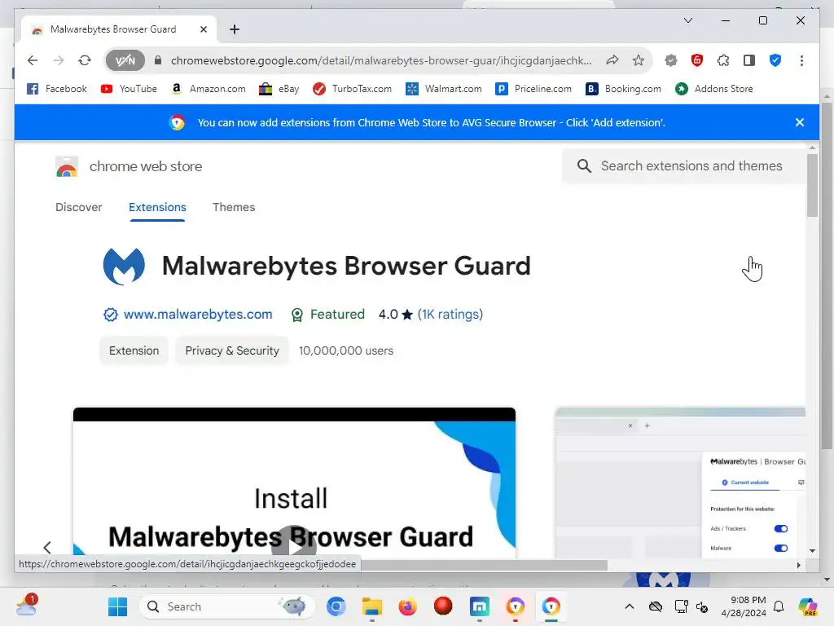
Task: Open the 1K ratings link
Action: point(450,315)
